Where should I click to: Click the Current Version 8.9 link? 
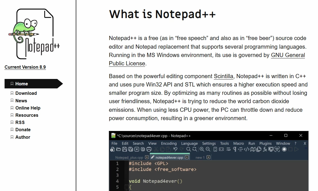(25, 67)
